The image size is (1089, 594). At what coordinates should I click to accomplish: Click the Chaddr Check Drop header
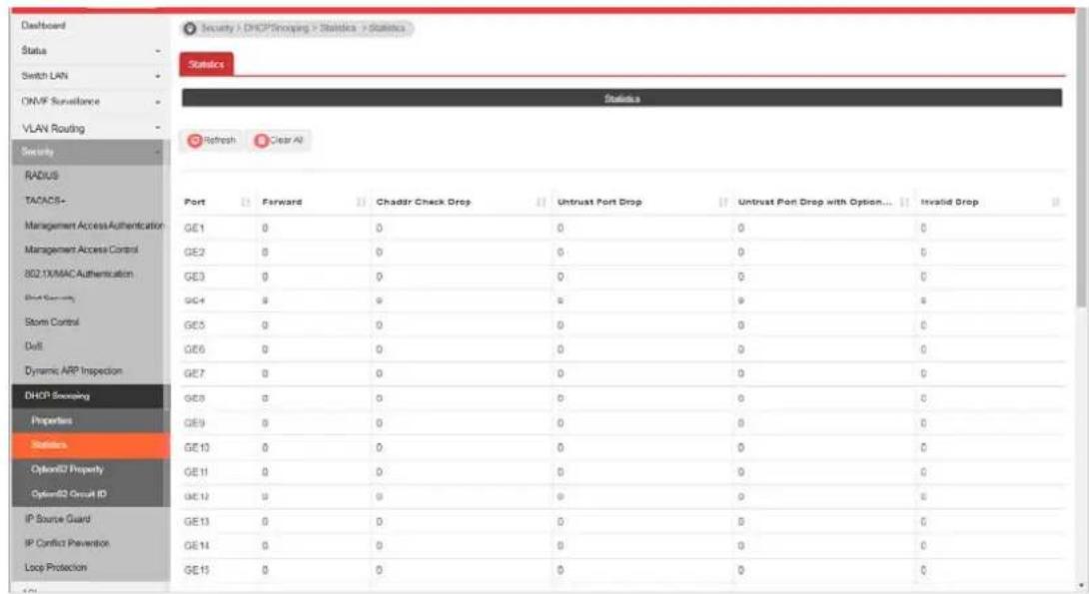coord(424,202)
